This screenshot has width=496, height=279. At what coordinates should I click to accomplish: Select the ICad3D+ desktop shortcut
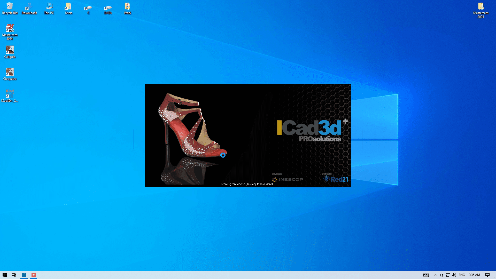tap(10, 95)
